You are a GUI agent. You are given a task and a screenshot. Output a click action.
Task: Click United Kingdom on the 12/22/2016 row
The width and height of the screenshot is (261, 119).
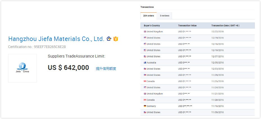155,32
